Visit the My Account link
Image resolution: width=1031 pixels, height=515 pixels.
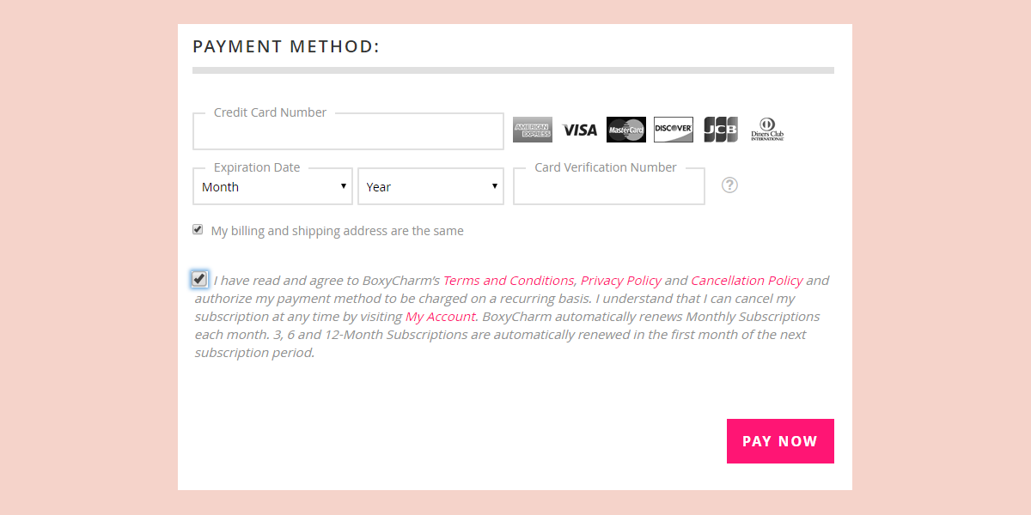[440, 317]
